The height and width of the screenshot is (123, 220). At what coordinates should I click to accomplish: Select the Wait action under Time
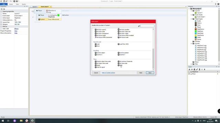[120, 65]
